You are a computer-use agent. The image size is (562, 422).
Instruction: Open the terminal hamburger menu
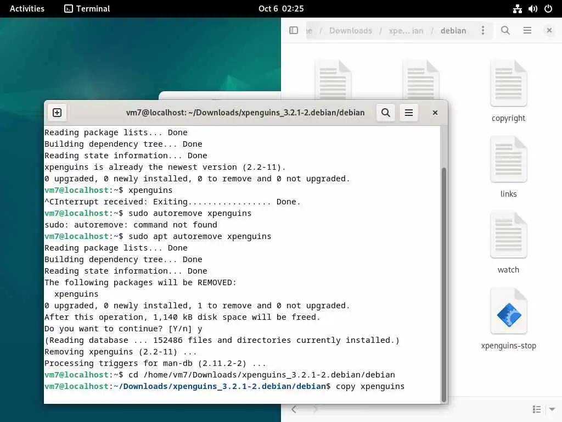pyautogui.click(x=408, y=113)
